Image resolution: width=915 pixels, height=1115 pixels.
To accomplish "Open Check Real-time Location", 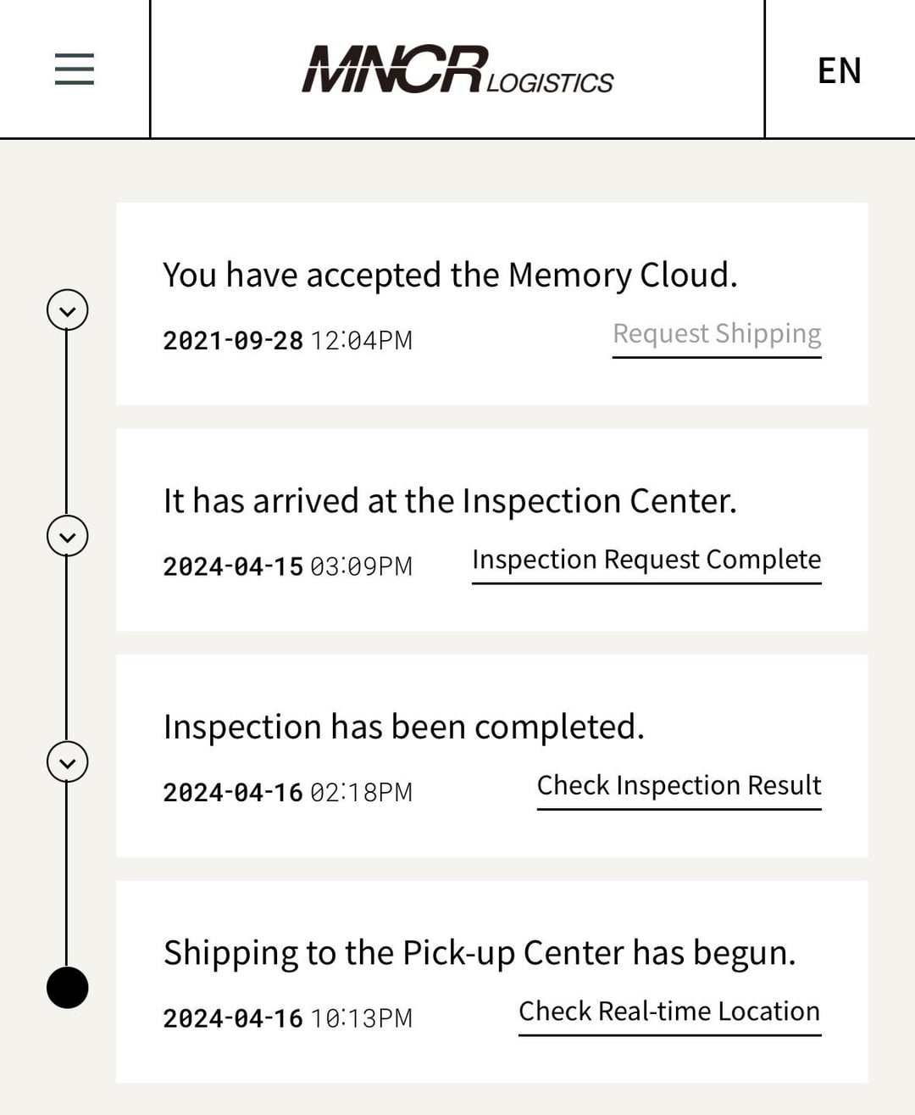I will pyautogui.click(x=669, y=1012).
